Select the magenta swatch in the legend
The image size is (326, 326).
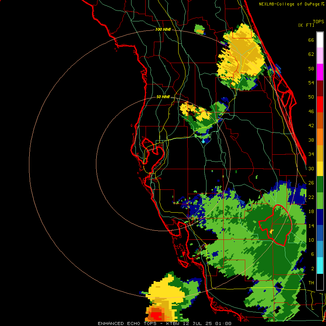click(320, 72)
